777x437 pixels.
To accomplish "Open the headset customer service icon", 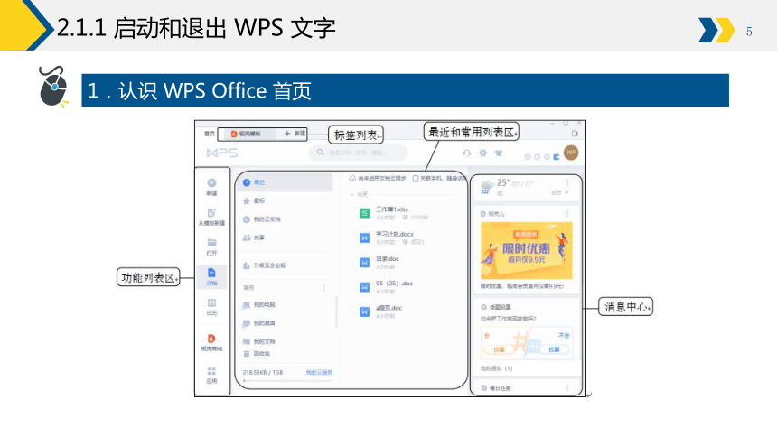I will 467,153.
